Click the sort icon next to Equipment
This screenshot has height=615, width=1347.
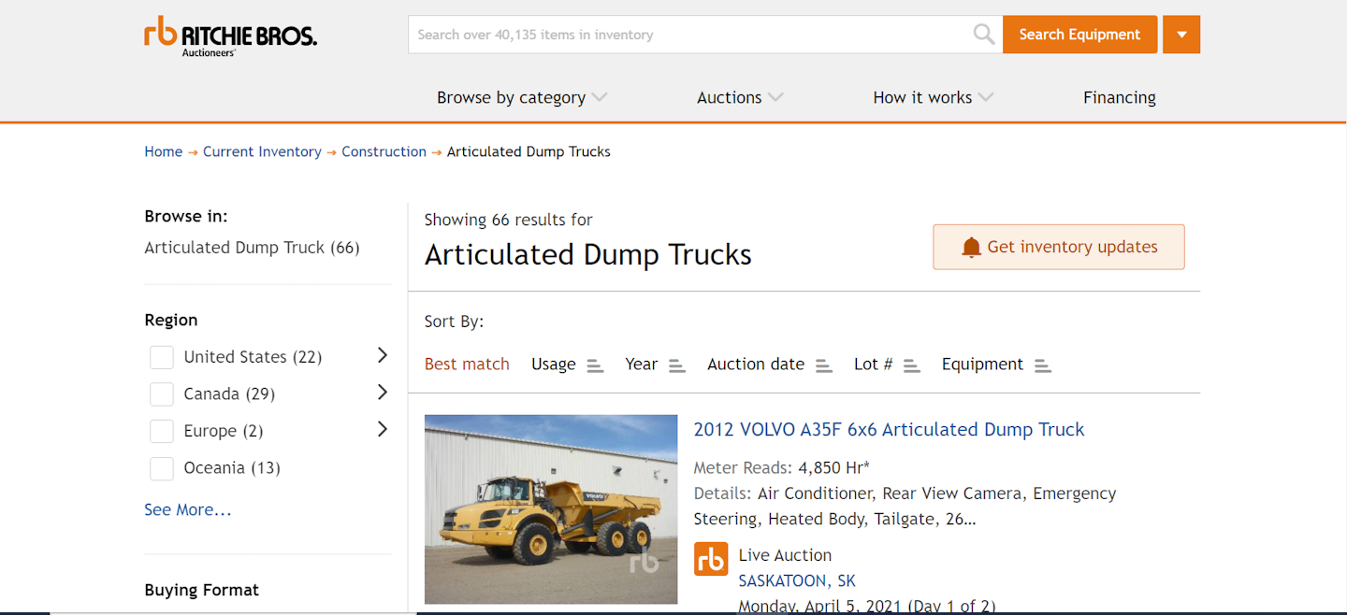[x=1043, y=365]
